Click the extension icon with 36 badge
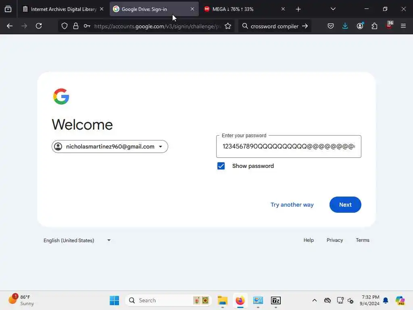This screenshot has width=413, height=310. [389, 25]
